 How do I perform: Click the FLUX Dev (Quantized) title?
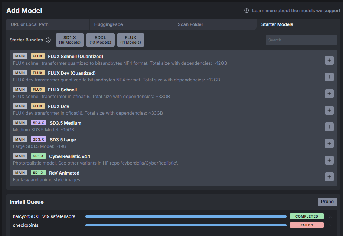[x=72, y=73]
